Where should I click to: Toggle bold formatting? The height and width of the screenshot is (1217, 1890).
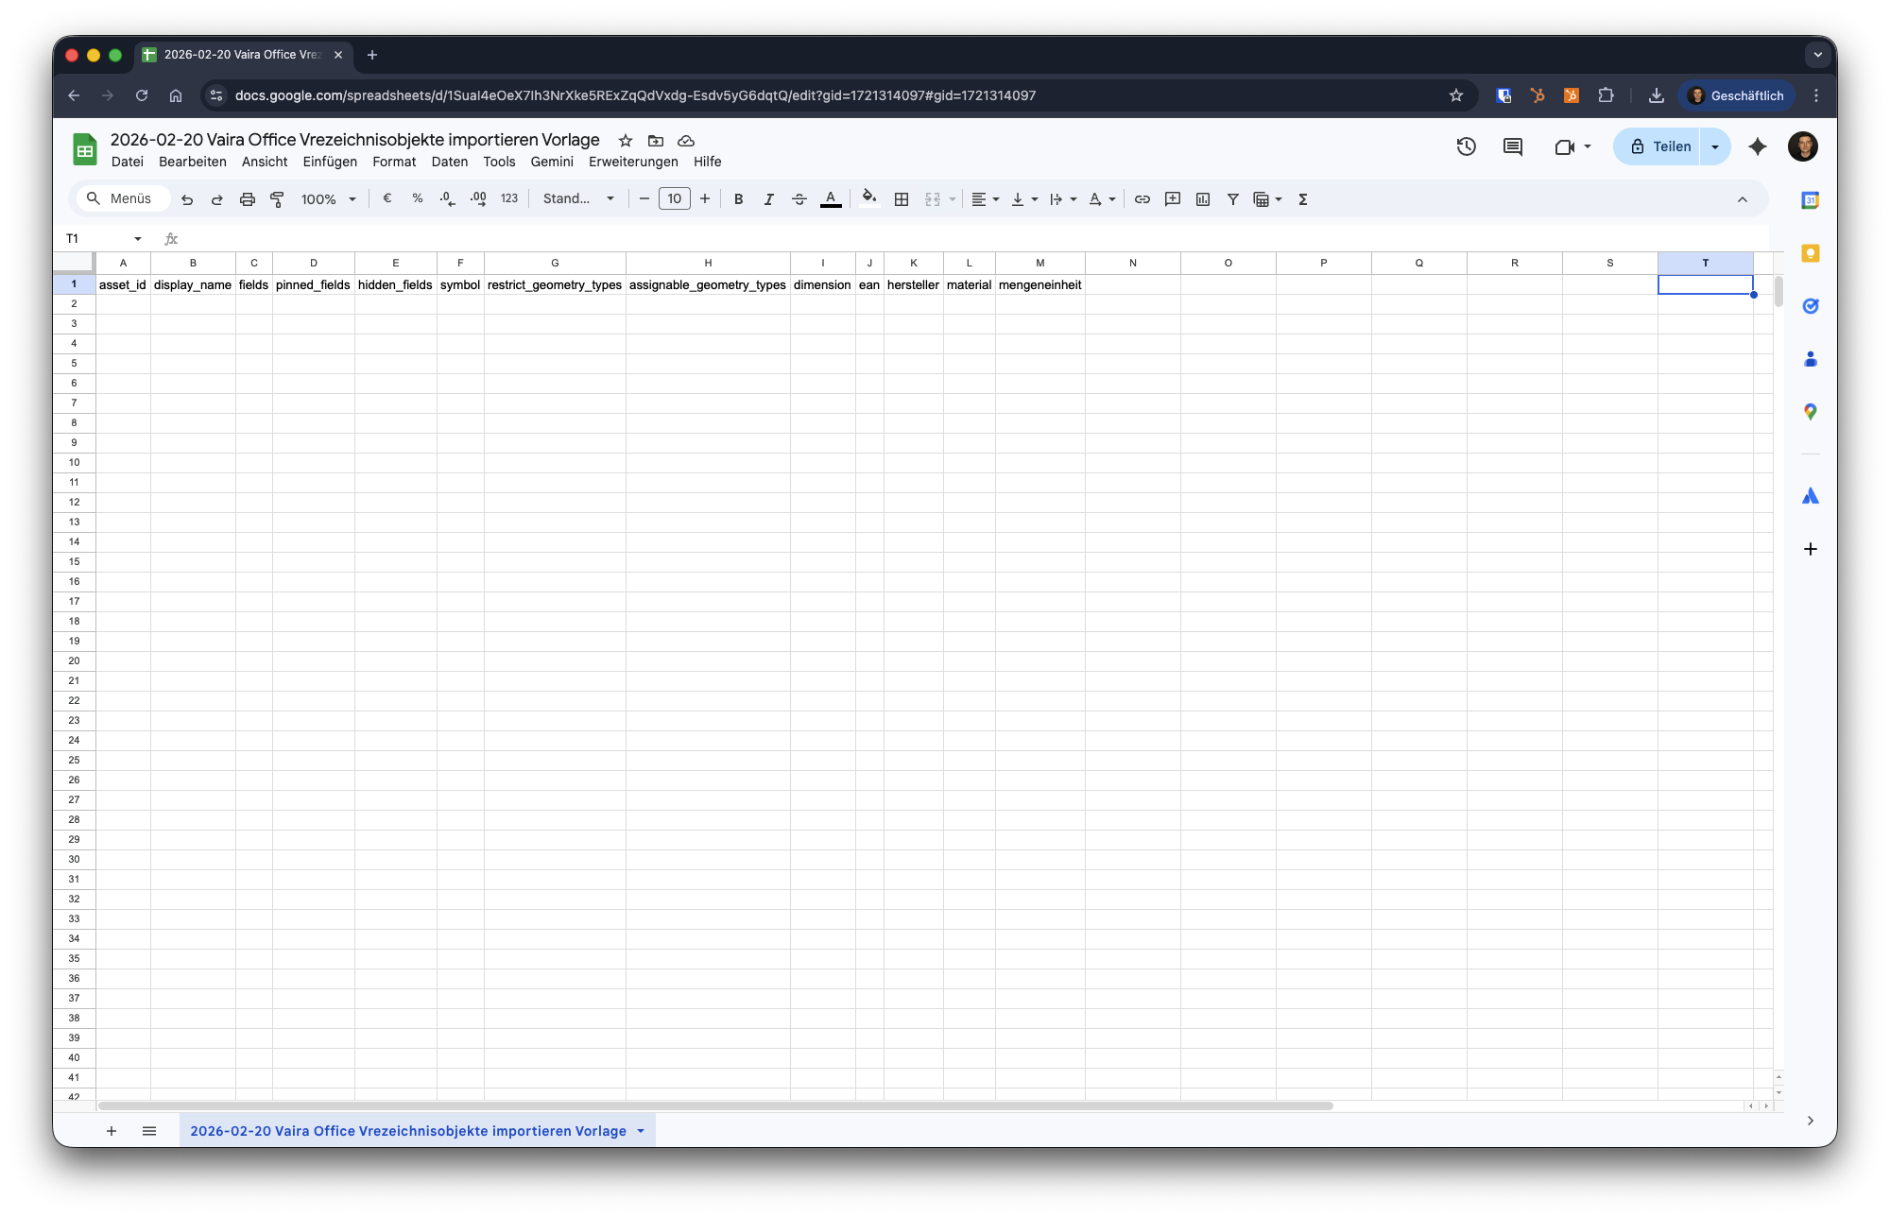pos(738,199)
